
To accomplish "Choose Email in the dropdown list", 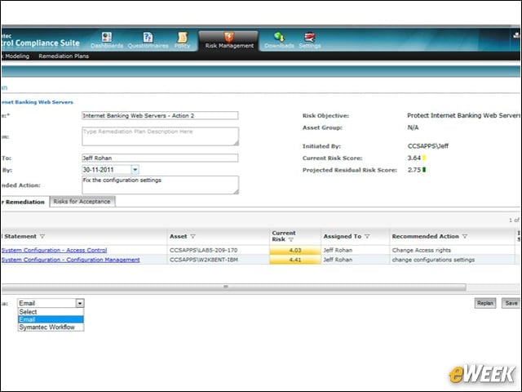I will pos(51,319).
